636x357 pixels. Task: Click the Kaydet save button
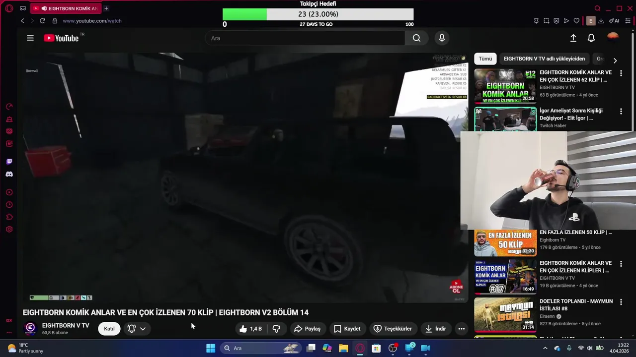347,329
